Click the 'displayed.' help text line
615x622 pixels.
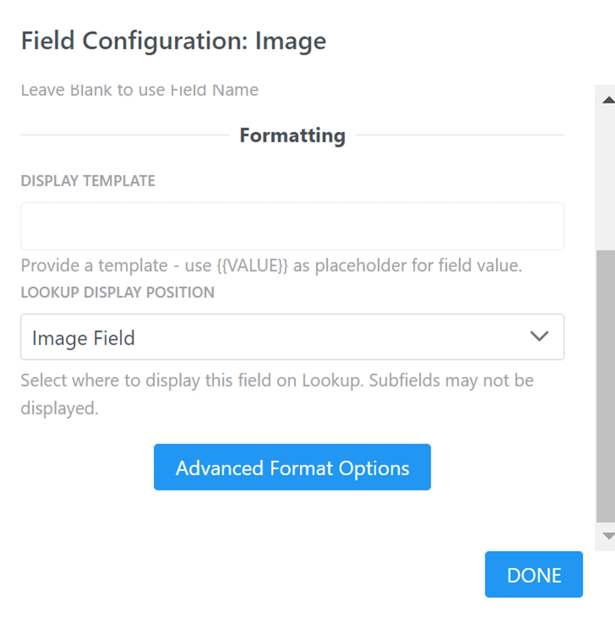tap(60, 408)
